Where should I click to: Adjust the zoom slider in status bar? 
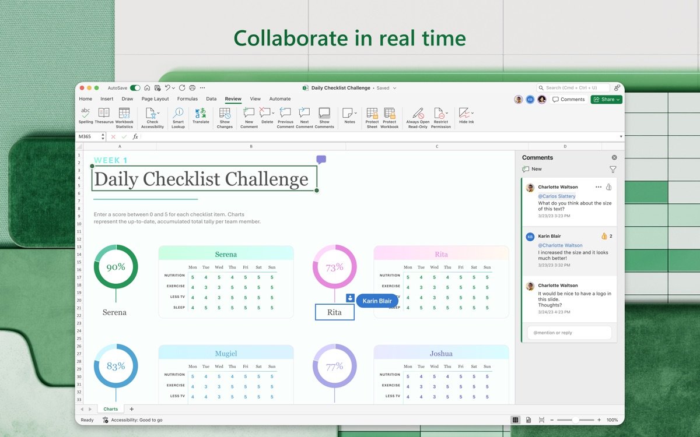coord(575,420)
